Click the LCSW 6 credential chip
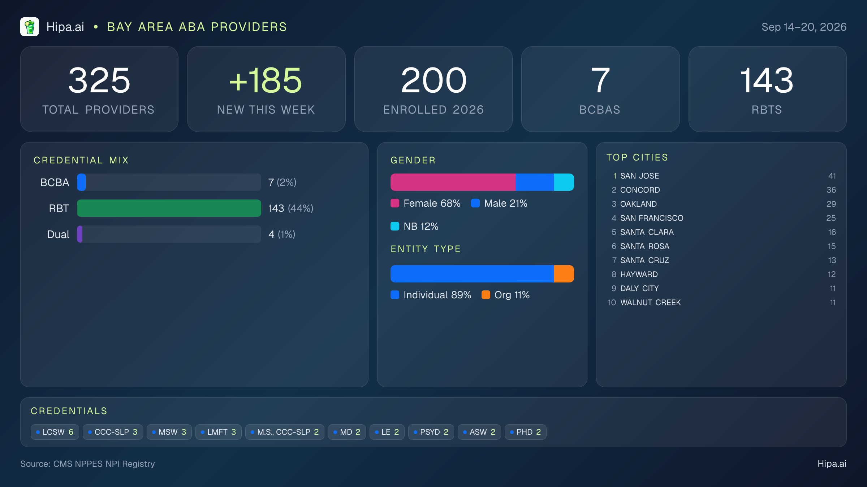The image size is (867, 487). [55, 432]
